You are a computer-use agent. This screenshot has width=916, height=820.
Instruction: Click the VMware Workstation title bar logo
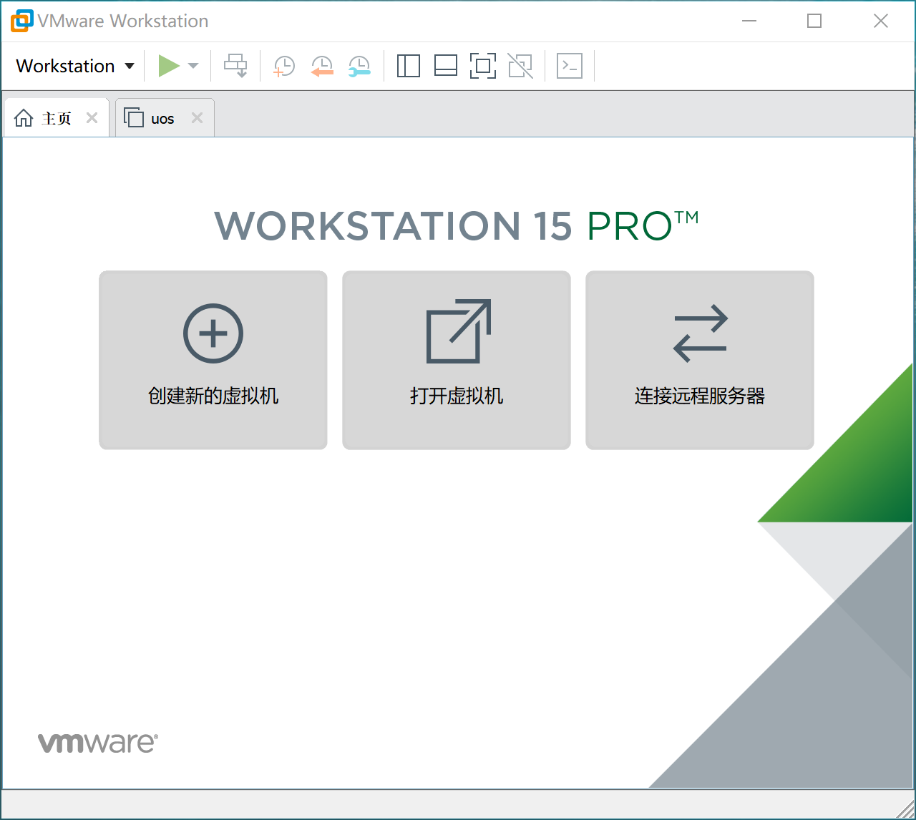[x=22, y=21]
